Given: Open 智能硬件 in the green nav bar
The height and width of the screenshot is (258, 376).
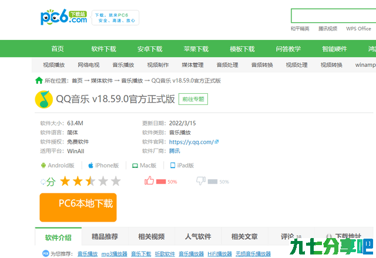Looking at the screenshot, I should (x=334, y=49).
